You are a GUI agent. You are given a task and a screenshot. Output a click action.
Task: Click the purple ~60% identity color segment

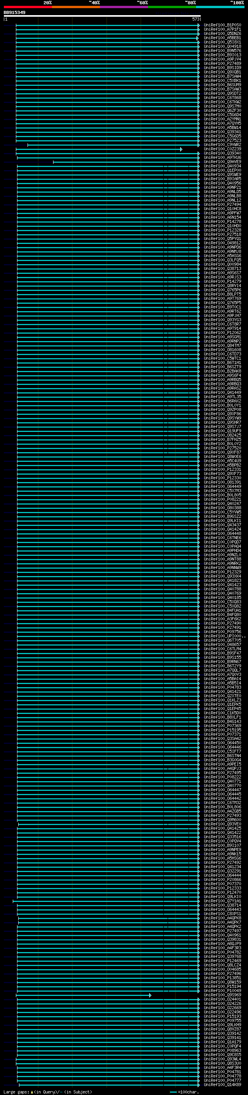(124, 7)
